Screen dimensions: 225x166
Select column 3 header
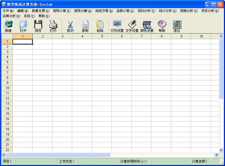tap(62, 36)
